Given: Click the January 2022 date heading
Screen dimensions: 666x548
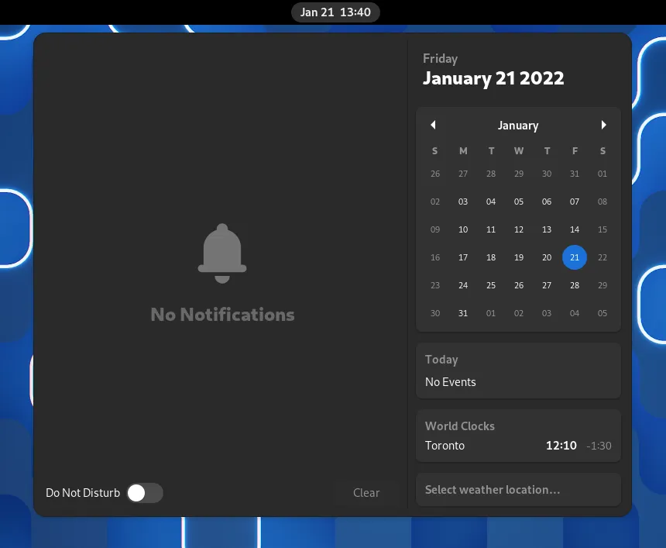Looking at the screenshot, I should pos(493,78).
